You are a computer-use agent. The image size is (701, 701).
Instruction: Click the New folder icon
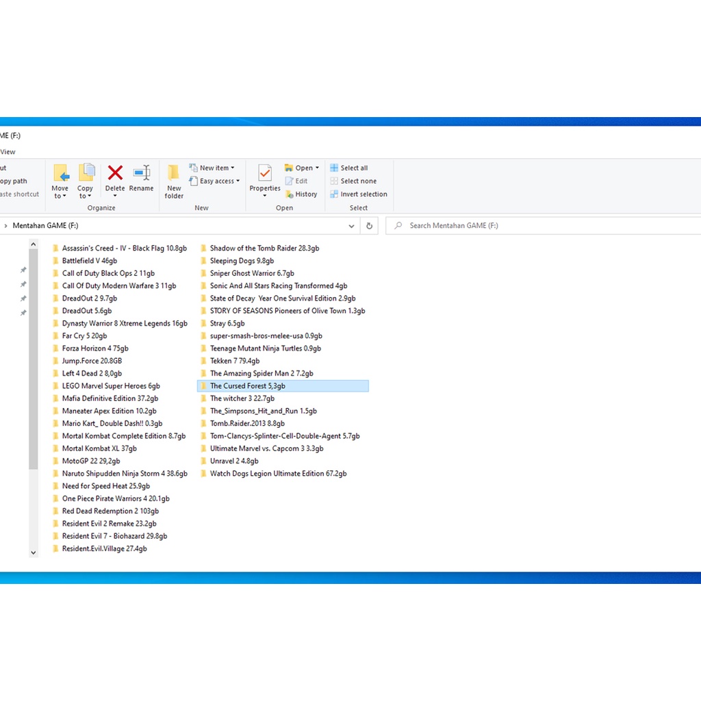pos(173,173)
